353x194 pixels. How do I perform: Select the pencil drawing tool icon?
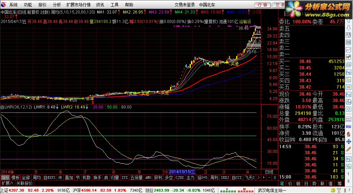pyautogui.click(x=349, y=149)
